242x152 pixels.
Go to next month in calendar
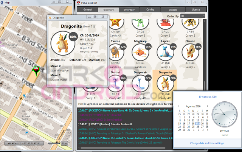click(x=208, y=106)
